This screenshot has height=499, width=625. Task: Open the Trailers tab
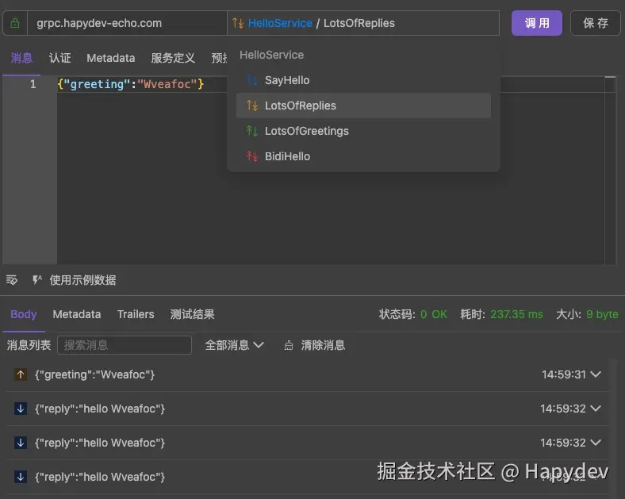[136, 314]
